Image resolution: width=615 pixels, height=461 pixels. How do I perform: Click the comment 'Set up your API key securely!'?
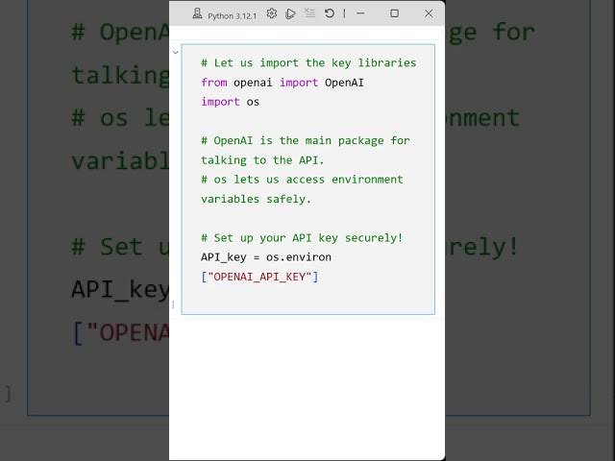302,238
